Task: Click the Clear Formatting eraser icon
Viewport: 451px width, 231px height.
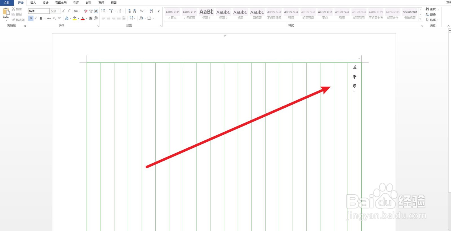Action: [86, 11]
